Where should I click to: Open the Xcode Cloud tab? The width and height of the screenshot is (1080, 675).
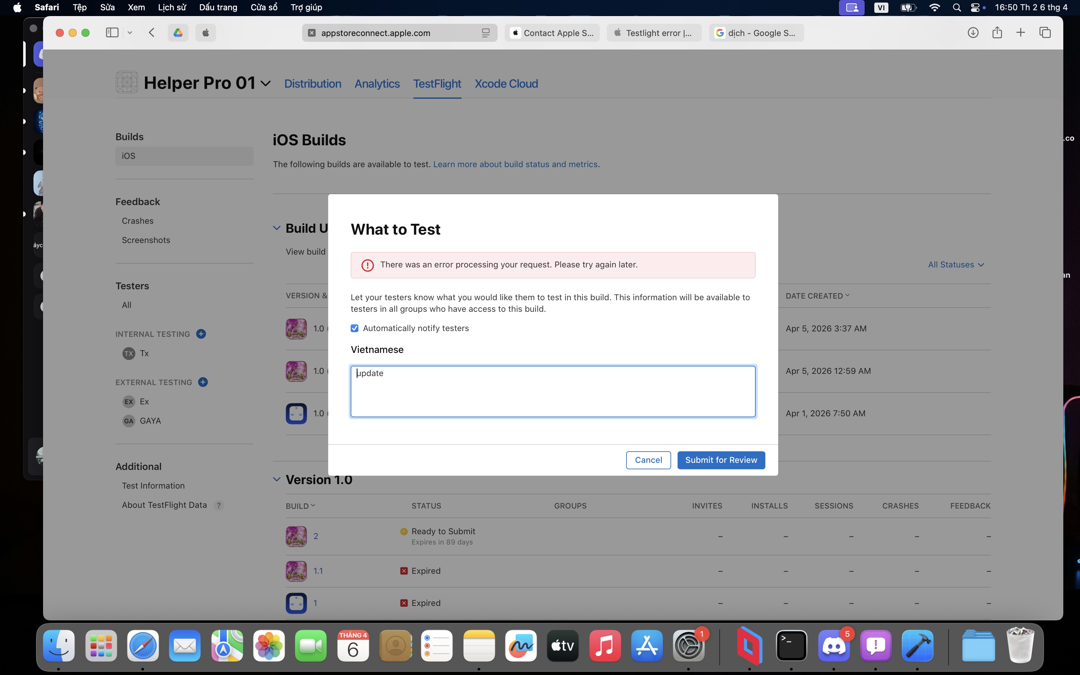506,84
